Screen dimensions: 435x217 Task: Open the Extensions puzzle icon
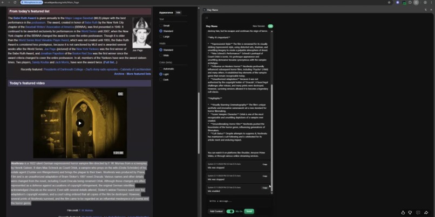click(x=410, y=2)
